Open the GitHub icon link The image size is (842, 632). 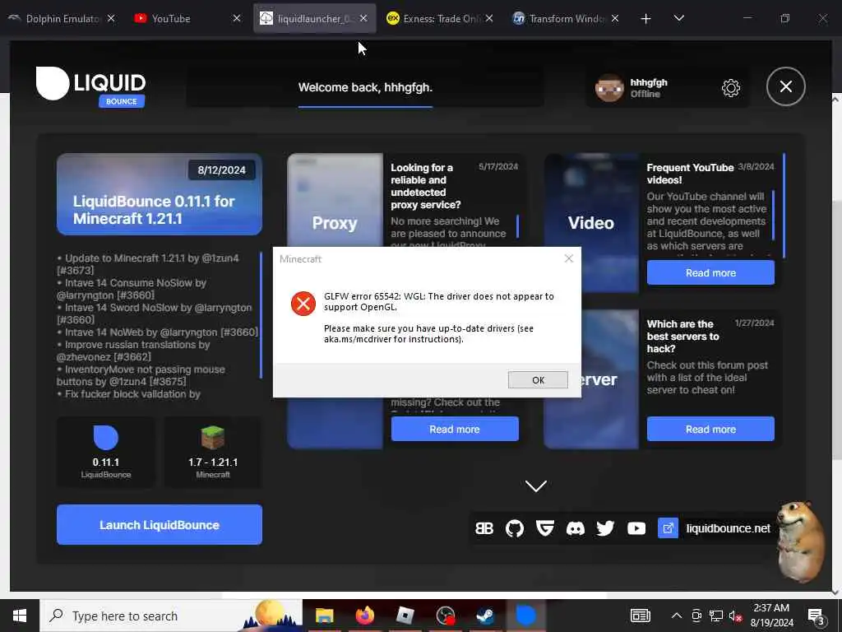[x=515, y=528]
